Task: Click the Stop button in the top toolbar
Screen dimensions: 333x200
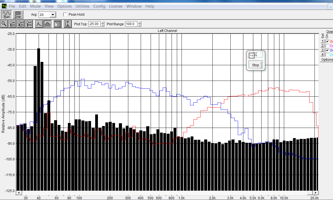Action: point(18,15)
